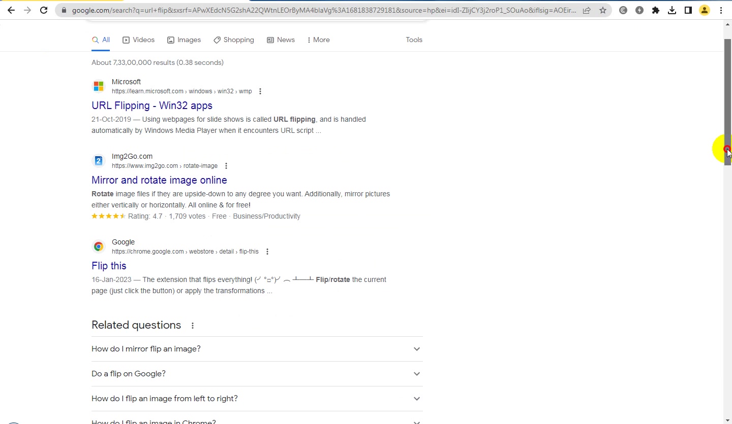The image size is (732, 424).
Task: Expand 'How do I flip an image from left to right?'
Action: [257, 399]
